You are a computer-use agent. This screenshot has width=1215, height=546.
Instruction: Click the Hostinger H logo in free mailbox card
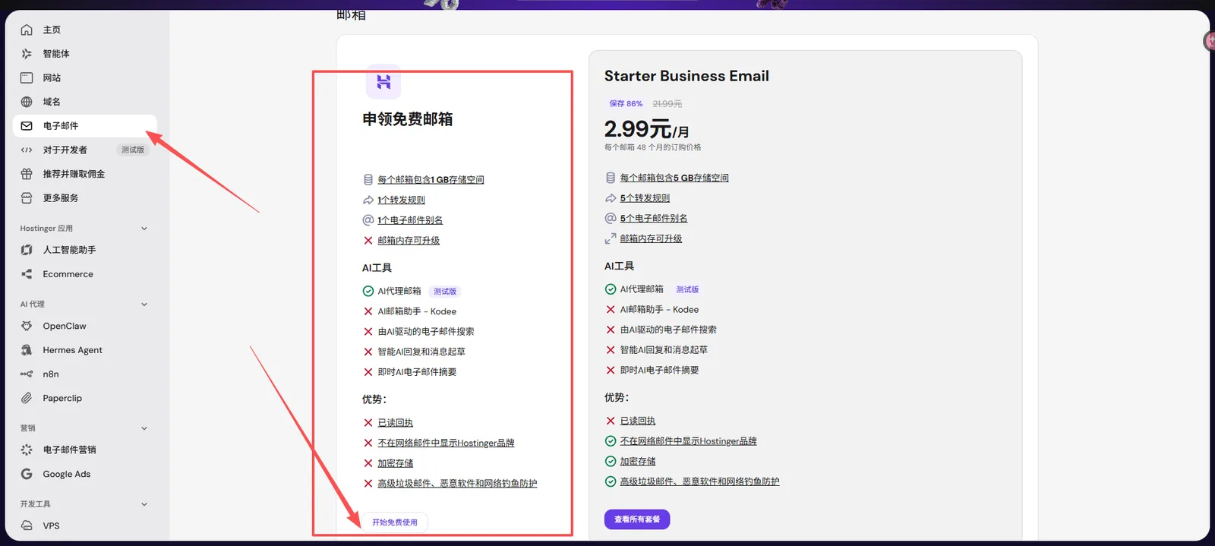click(383, 82)
